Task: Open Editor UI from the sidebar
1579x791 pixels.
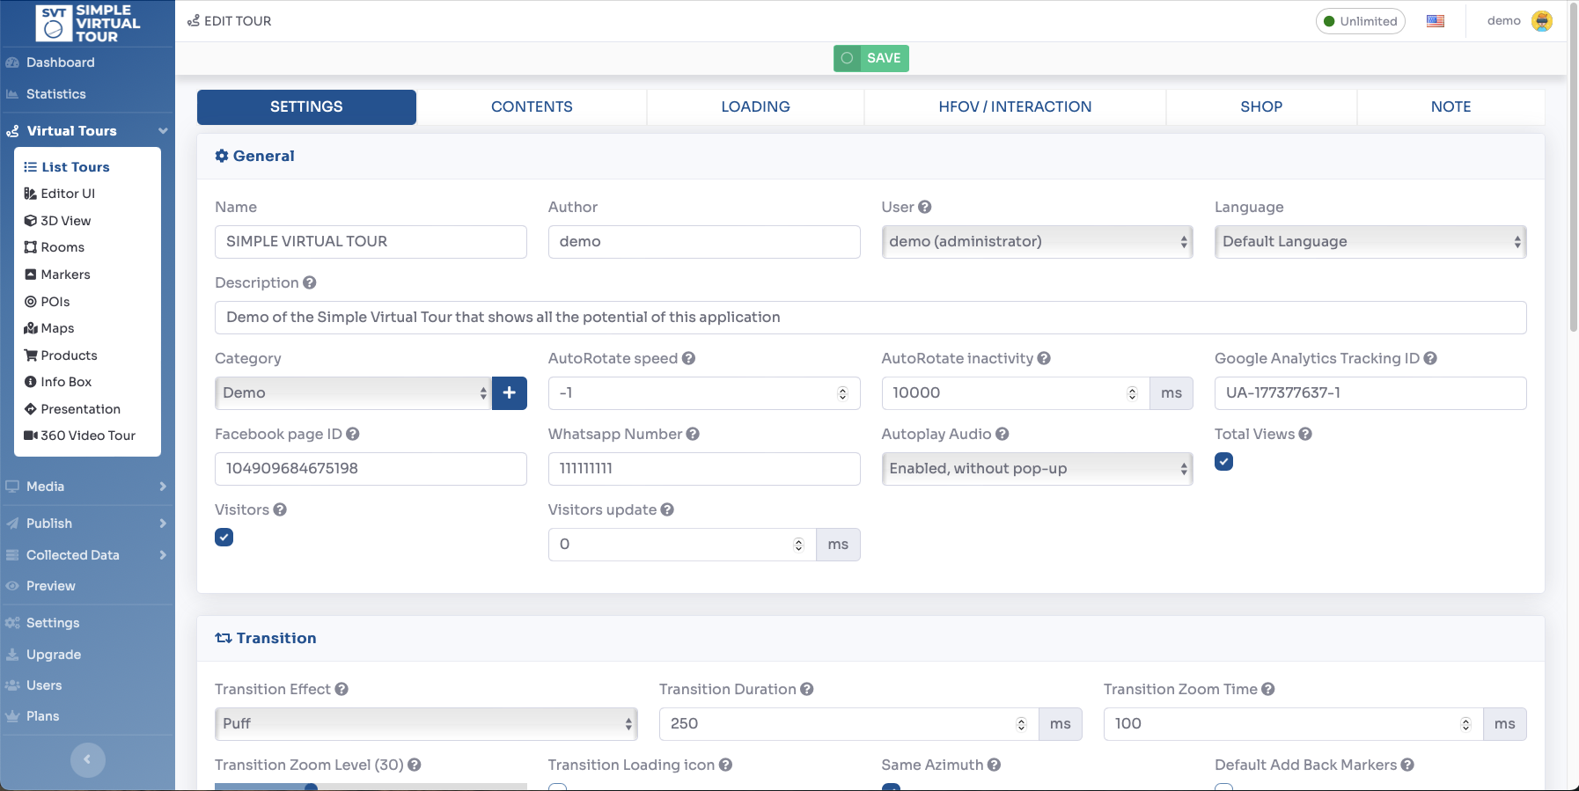Action: (x=68, y=194)
